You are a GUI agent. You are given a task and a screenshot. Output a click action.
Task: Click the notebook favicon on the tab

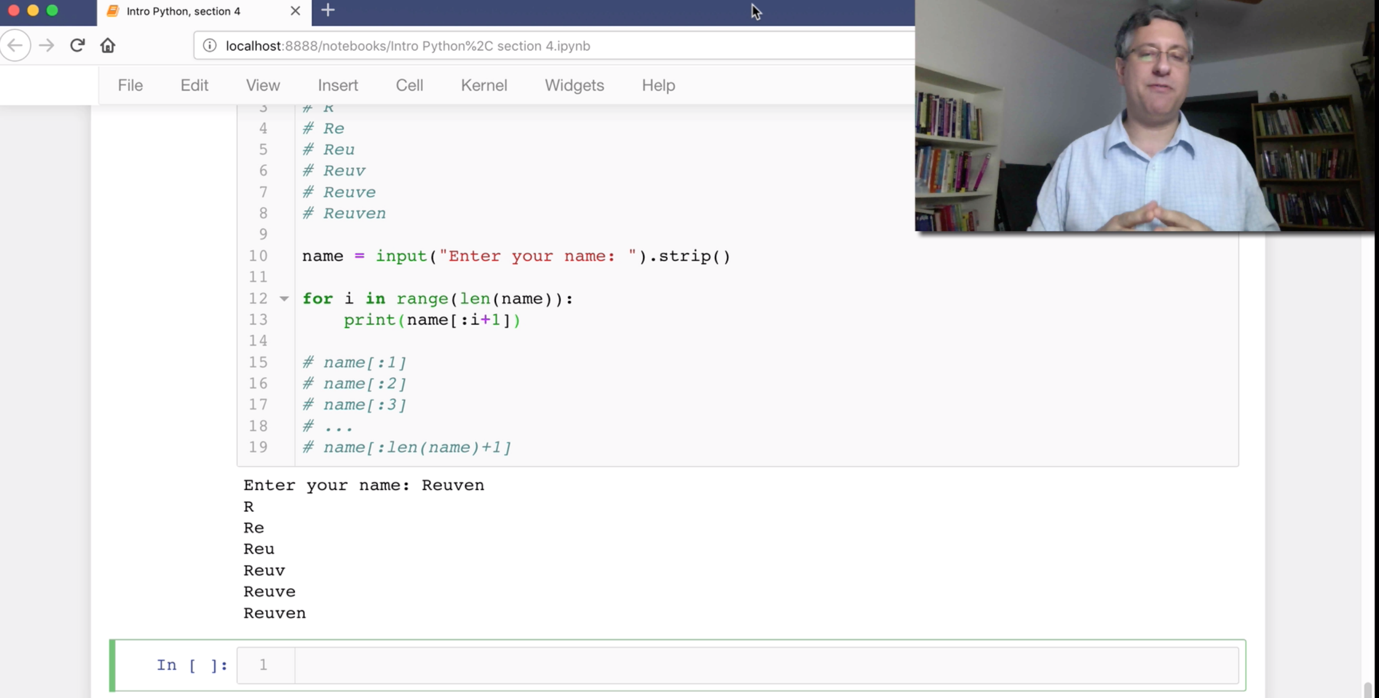pyautogui.click(x=113, y=11)
